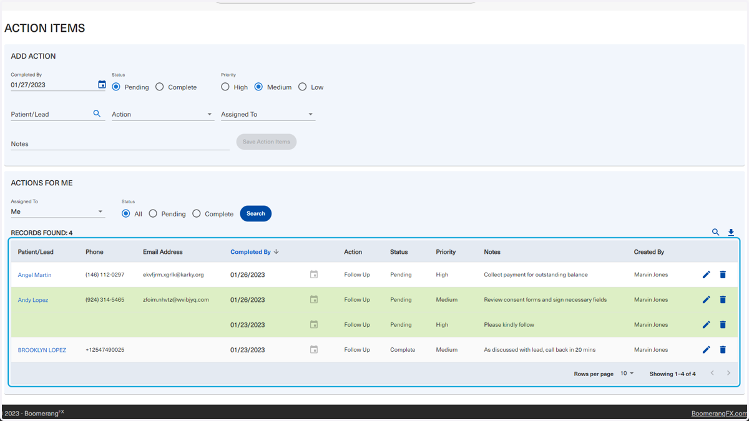Open calendar for BROOKLYN LOPEZ row
This screenshot has height=421, width=749.
[314, 349]
